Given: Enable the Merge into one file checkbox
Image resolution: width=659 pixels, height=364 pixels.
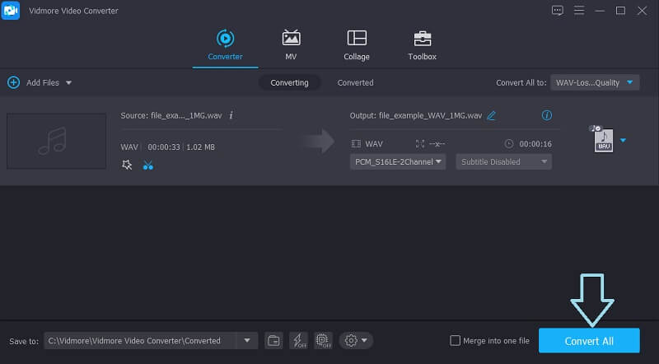Looking at the screenshot, I should click(x=456, y=341).
